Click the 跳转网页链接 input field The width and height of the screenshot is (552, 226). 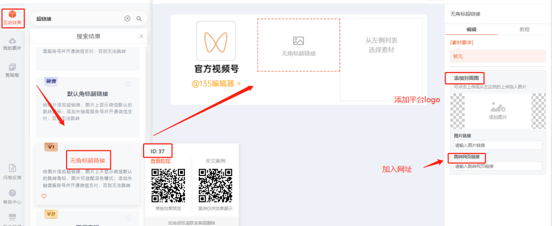(x=498, y=166)
